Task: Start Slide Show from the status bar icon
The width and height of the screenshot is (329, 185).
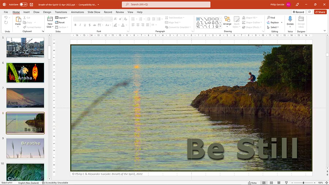Action: (x=286, y=183)
